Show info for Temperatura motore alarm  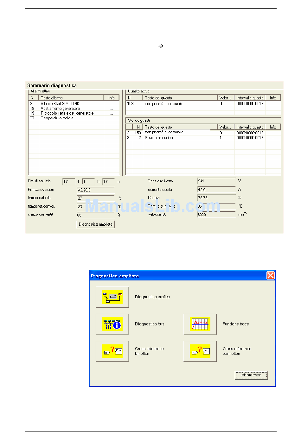(112, 118)
